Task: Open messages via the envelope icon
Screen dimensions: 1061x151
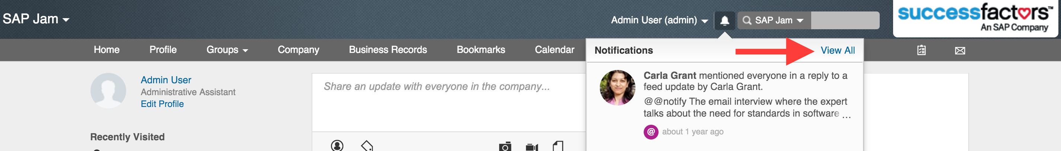Action: point(960,50)
